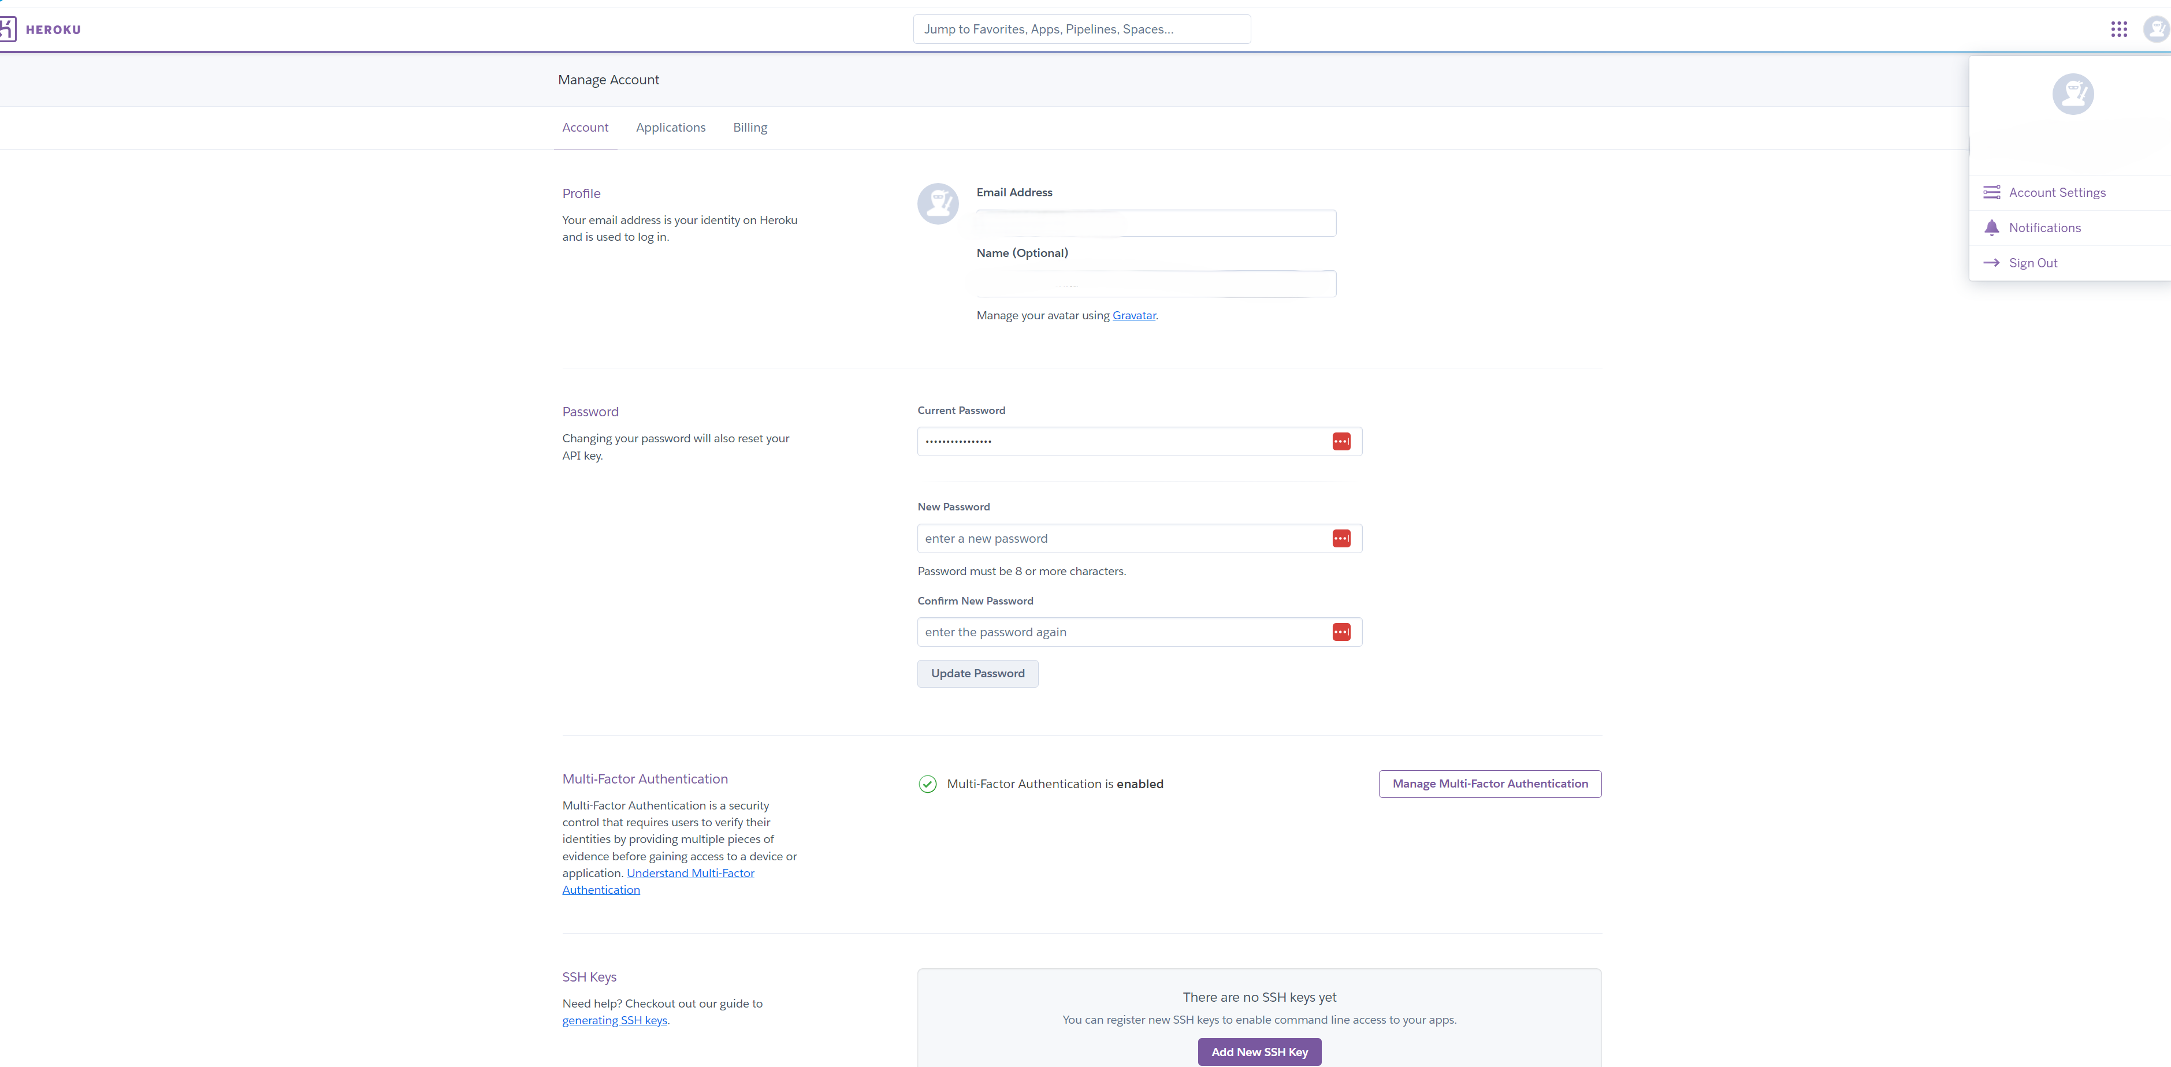Viewport: 2171px width, 1067px height.
Task: Toggle password visibility for Confirm New Password
Action: point(1340,631)
